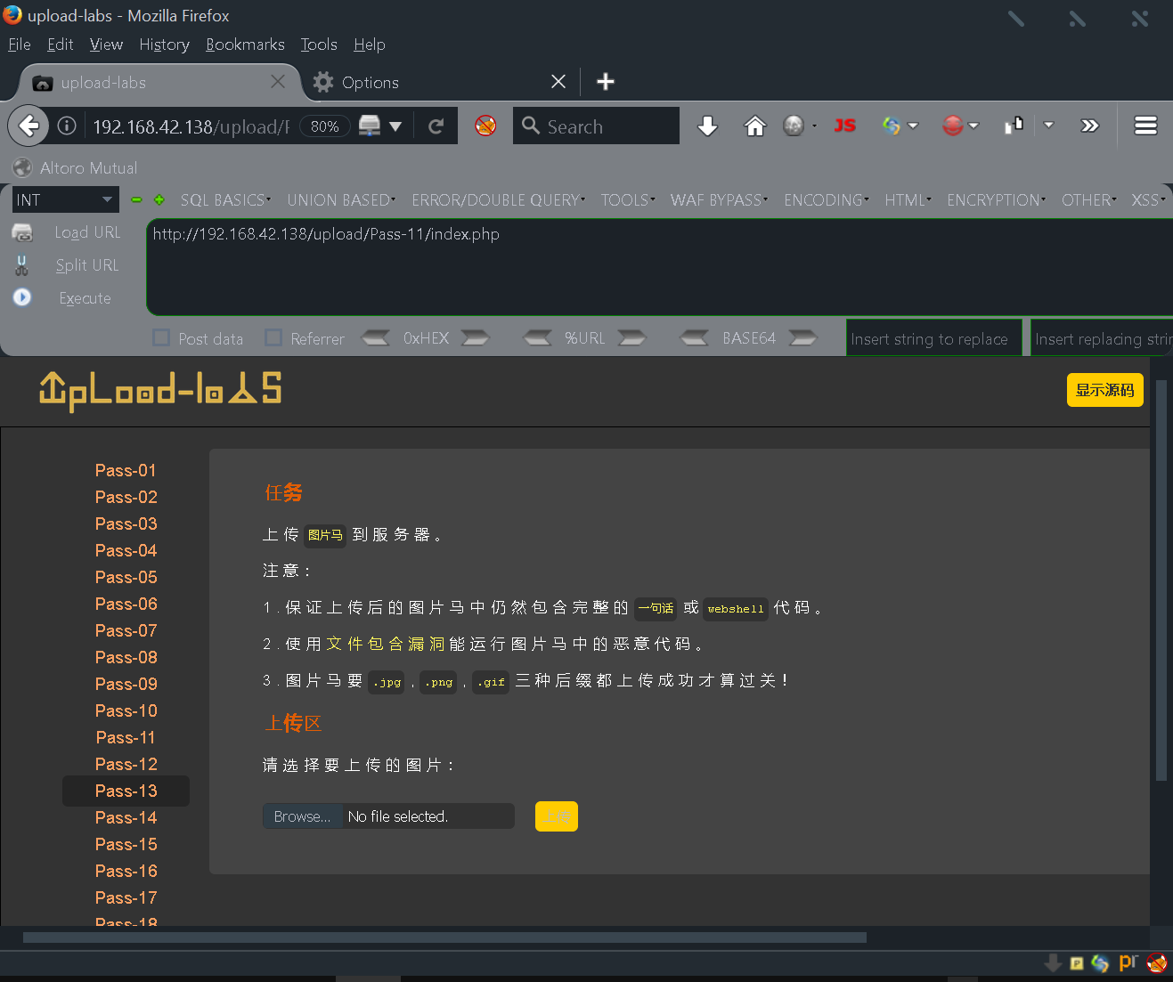
Task: Reload the page with the refresh icon
Action: click(x=436, y=126)
